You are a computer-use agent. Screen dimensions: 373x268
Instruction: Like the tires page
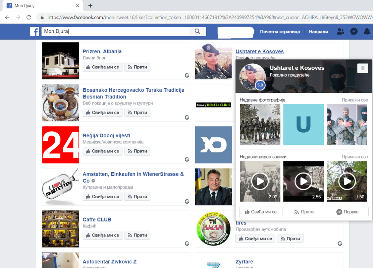coord(255,239)
